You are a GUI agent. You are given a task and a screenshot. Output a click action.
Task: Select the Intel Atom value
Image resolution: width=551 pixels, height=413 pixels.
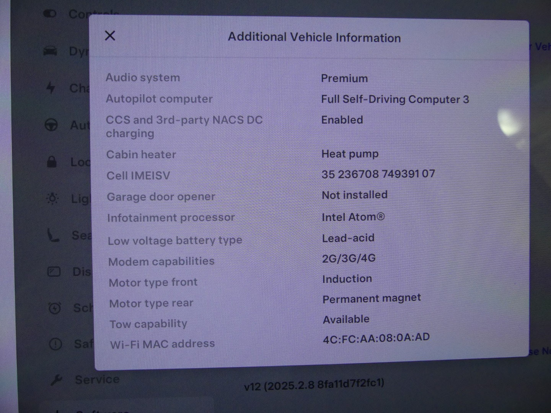point(353,217)
